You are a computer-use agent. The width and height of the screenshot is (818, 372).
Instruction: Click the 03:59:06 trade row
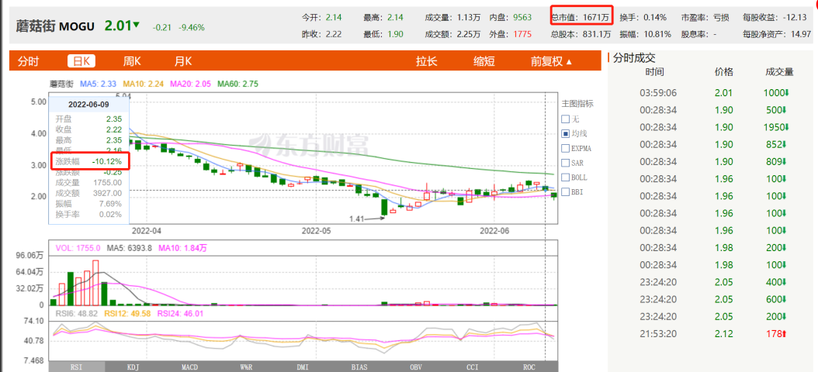[x=712, y=93]
